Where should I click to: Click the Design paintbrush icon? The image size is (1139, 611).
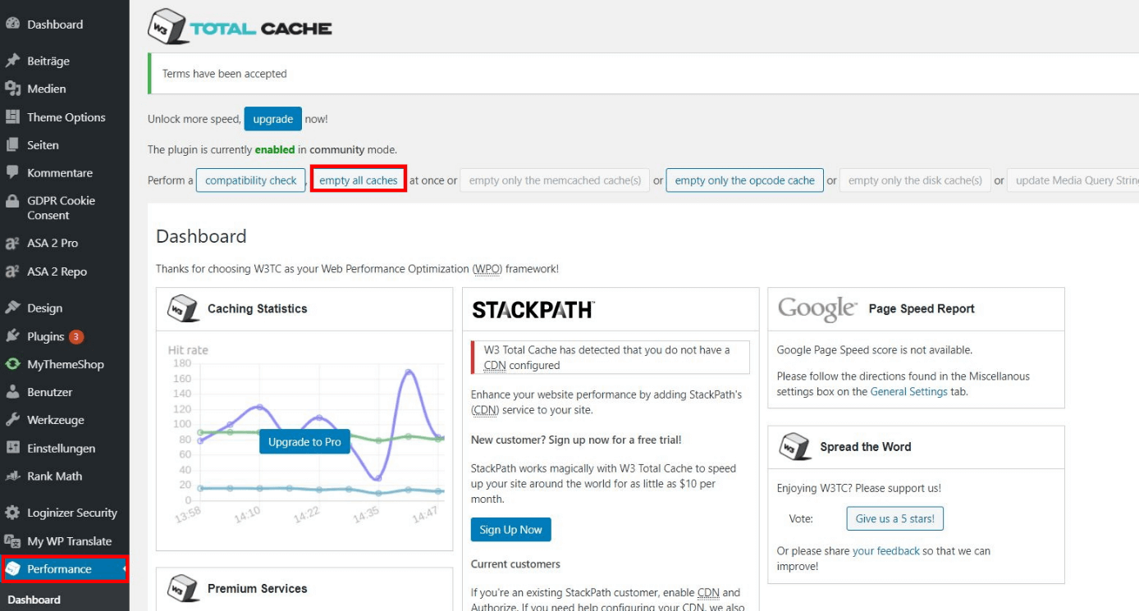[12, 308]
